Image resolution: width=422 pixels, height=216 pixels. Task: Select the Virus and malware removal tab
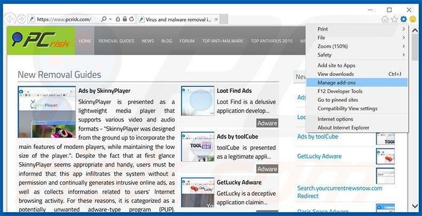(x=178, y=19)
